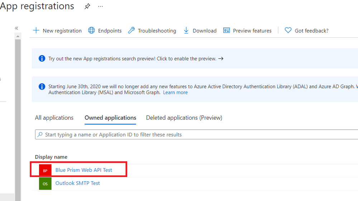Image resolution: width=358 pixels, height=201 pixels.
Task: Open the Preview features icon
Action: point(226,30)
